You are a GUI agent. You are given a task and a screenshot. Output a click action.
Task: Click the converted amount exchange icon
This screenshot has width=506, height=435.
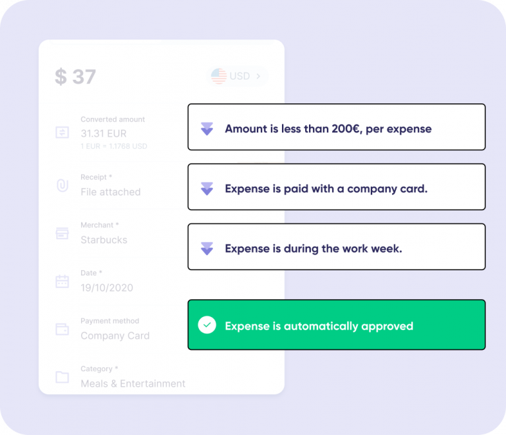pos(62,132)
